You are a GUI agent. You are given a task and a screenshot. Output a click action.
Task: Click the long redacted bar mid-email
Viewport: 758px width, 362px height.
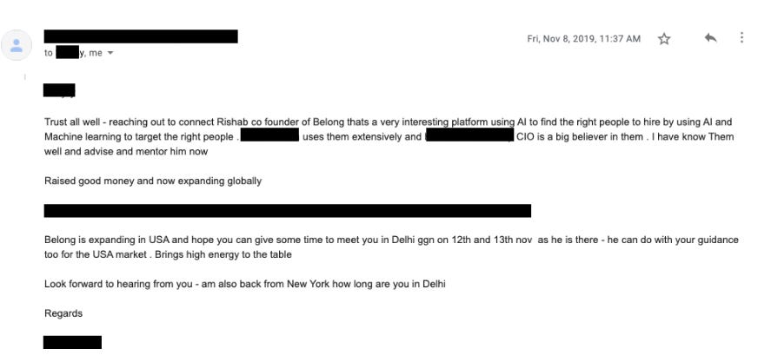287,211
